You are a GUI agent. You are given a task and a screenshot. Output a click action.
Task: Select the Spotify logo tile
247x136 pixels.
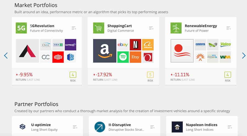point(123,57)
